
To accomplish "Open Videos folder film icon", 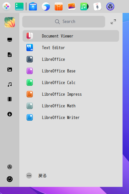I will [x=10, y=99].
